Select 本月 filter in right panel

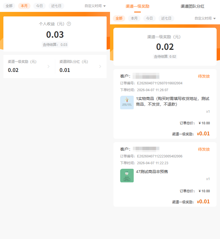click(134, 18)
